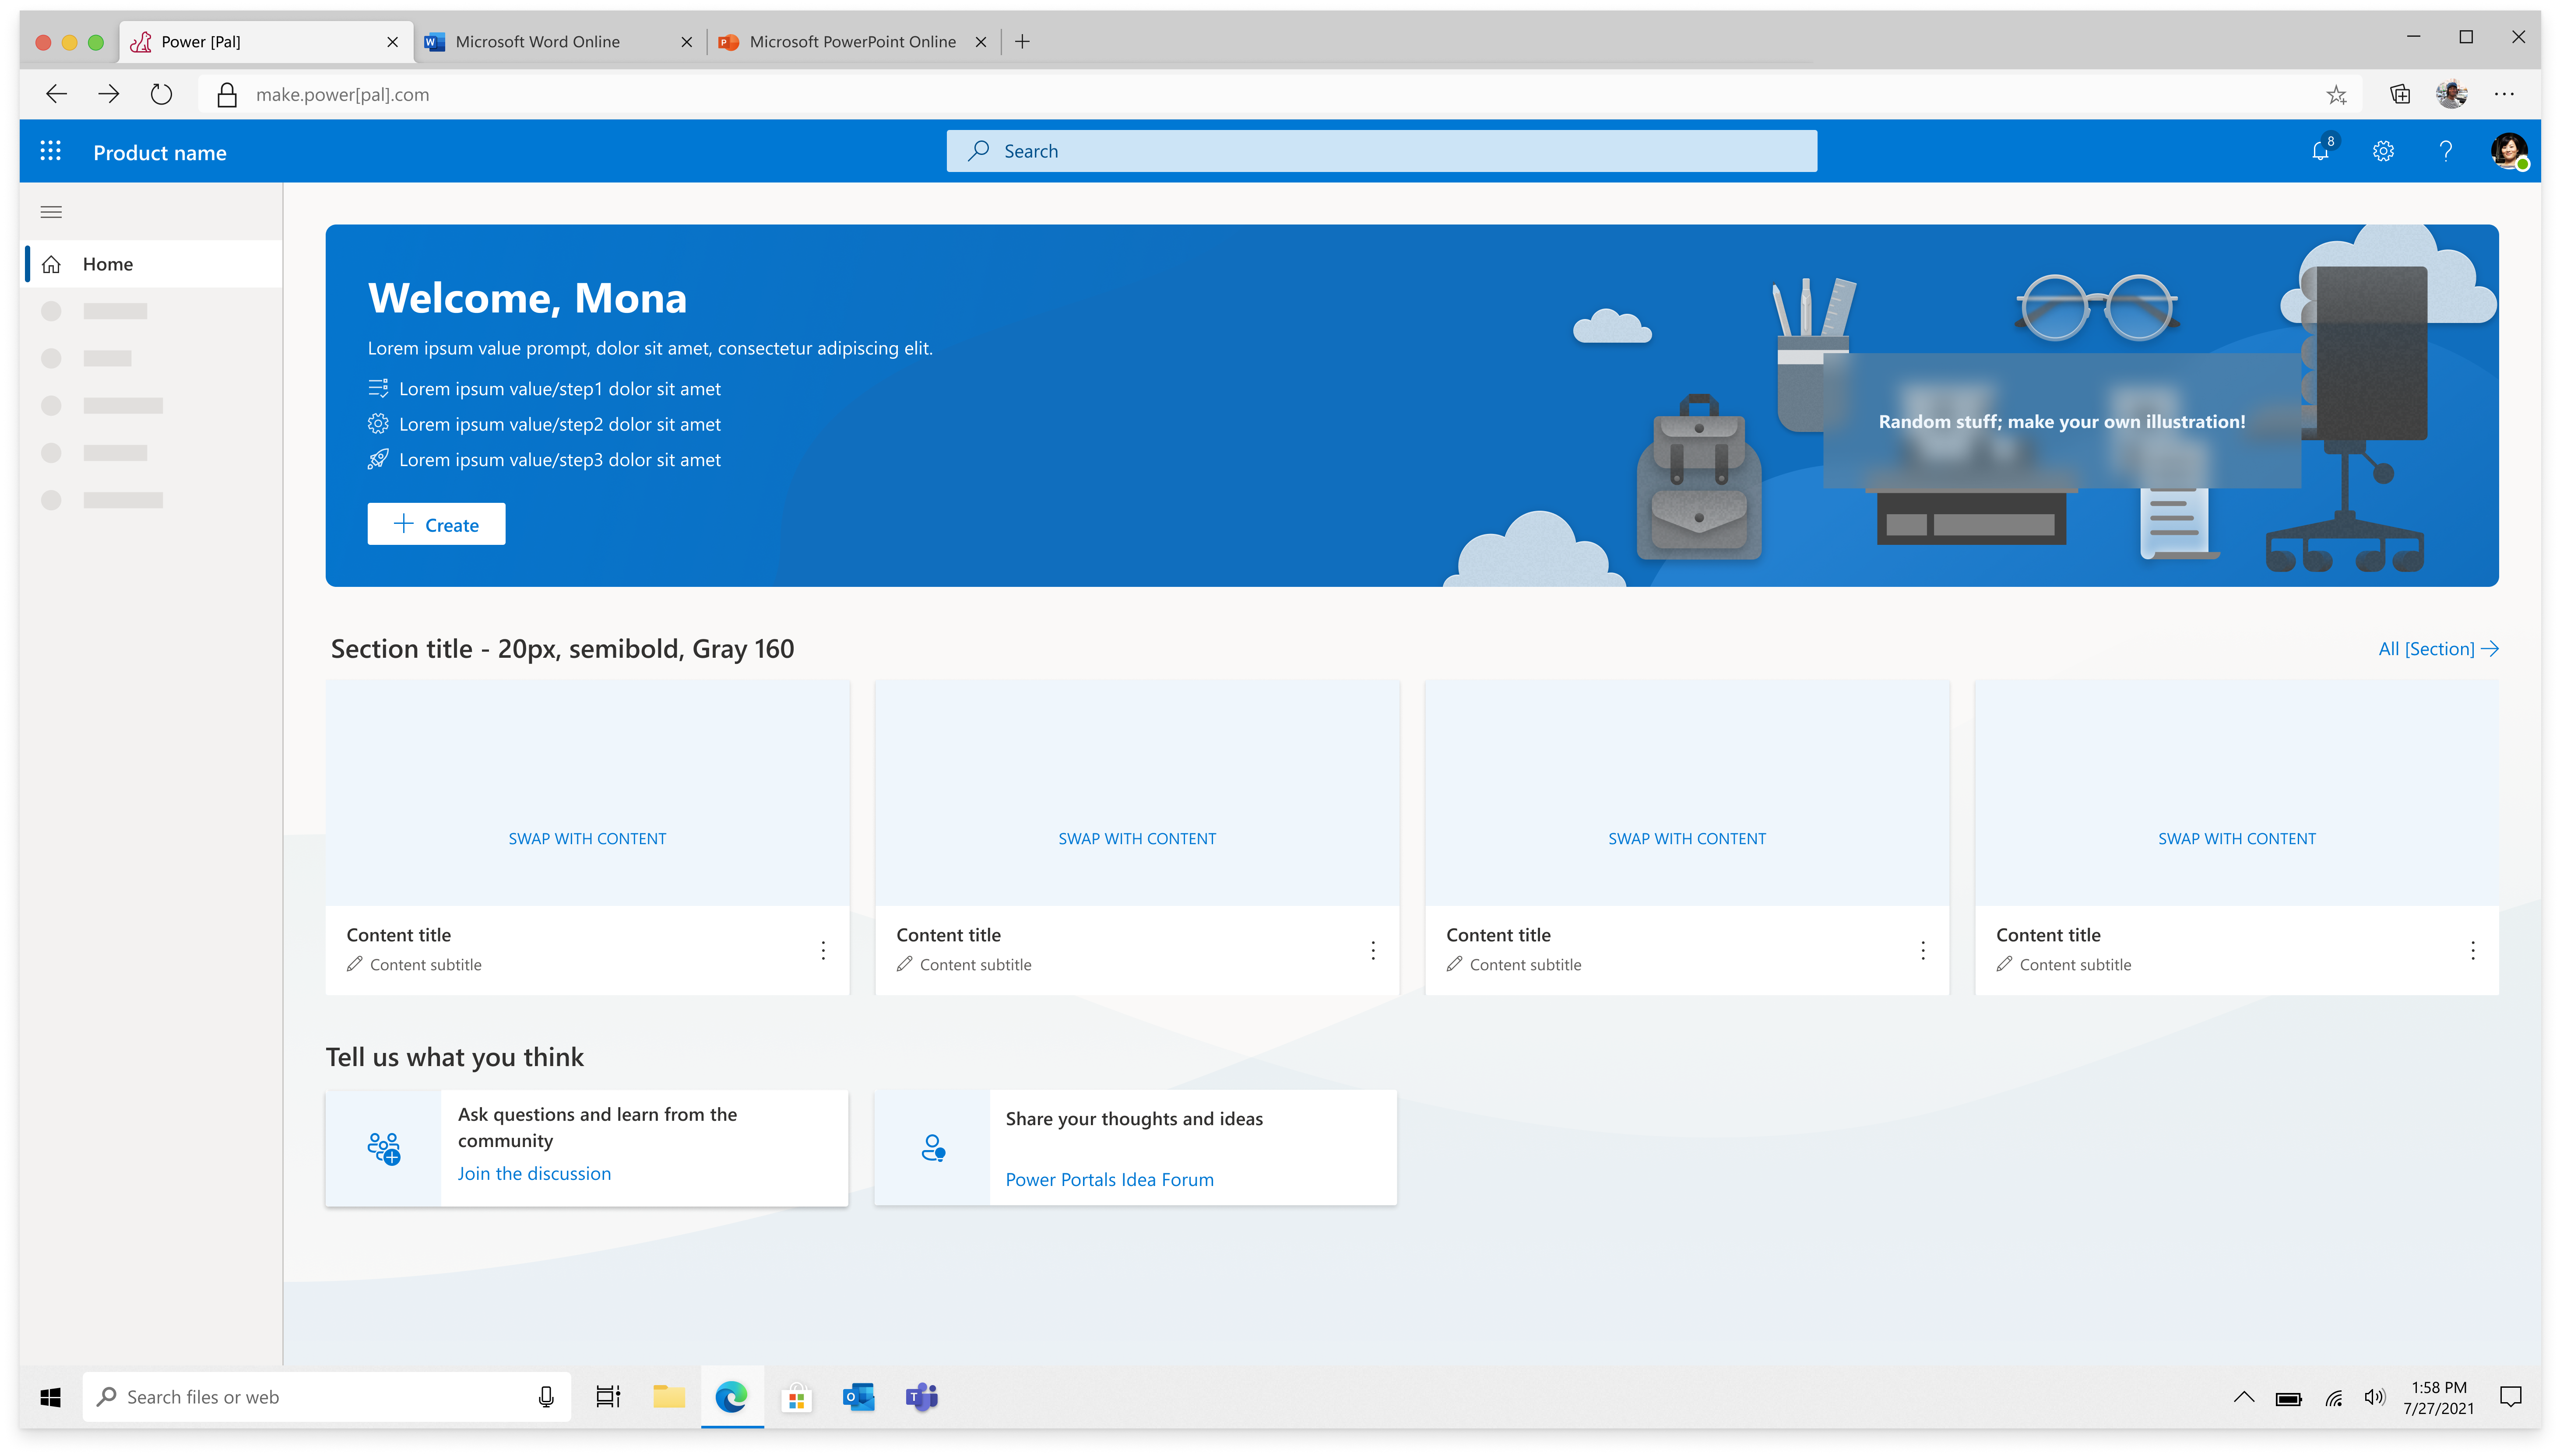This screenshot has width=2560, height=1456.
Task: Open Mona's profile avatar menu
Action: point(2507,151)
